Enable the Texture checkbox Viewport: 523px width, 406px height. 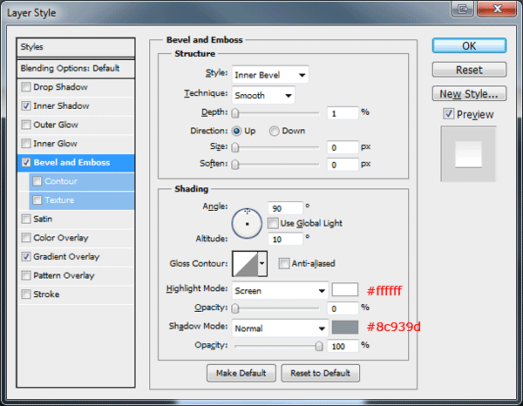(37, 200)
